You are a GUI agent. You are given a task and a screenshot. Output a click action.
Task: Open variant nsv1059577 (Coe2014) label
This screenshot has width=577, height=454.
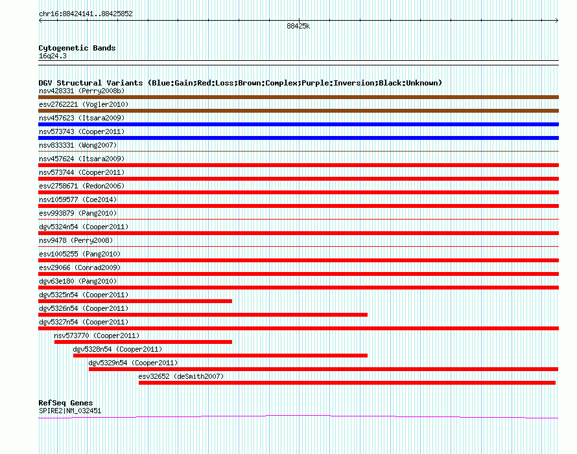78,199
